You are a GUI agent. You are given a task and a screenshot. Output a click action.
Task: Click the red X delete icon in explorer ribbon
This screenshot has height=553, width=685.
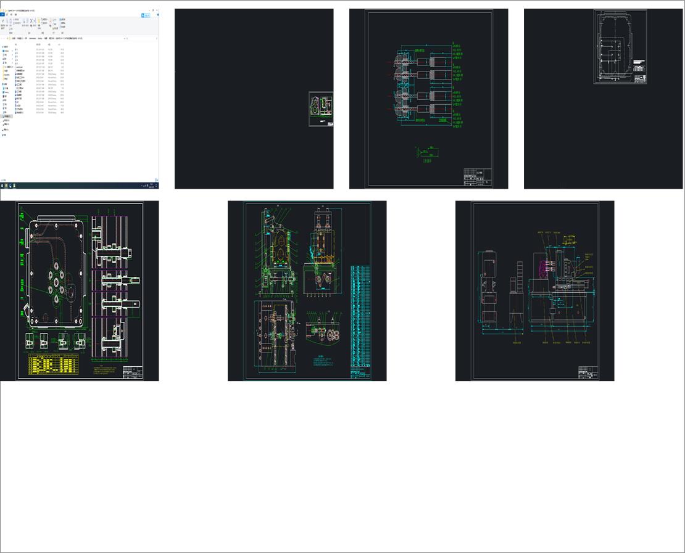click(x=31, y=21)
